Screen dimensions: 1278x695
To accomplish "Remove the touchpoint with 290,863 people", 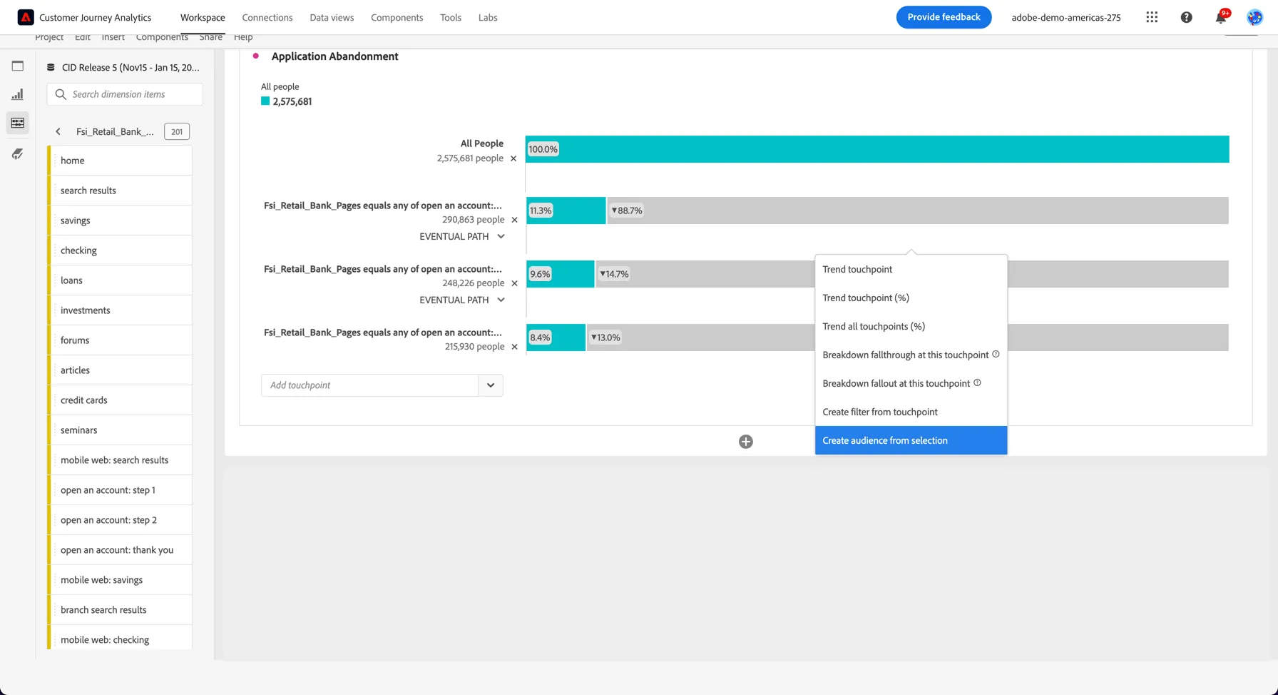I will [514, 220].
